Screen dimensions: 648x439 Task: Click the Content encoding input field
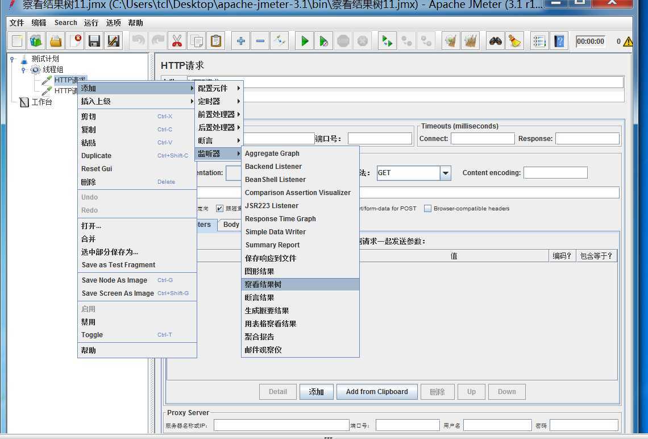(555, 173)
